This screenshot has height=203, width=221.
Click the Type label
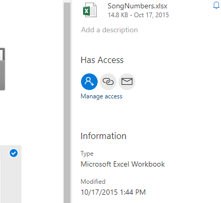coord(87,154)
